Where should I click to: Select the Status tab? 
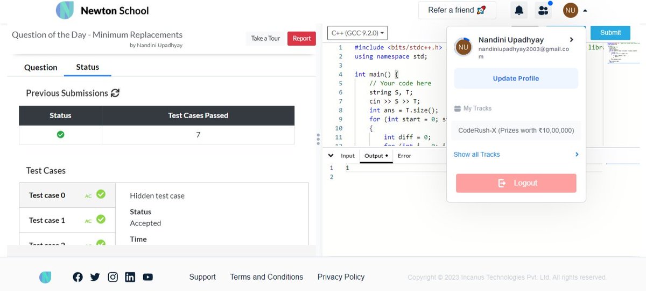pos(87,67)
